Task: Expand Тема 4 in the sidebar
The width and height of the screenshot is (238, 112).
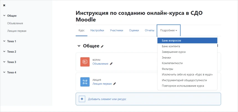Action: [x=4, y=72]
